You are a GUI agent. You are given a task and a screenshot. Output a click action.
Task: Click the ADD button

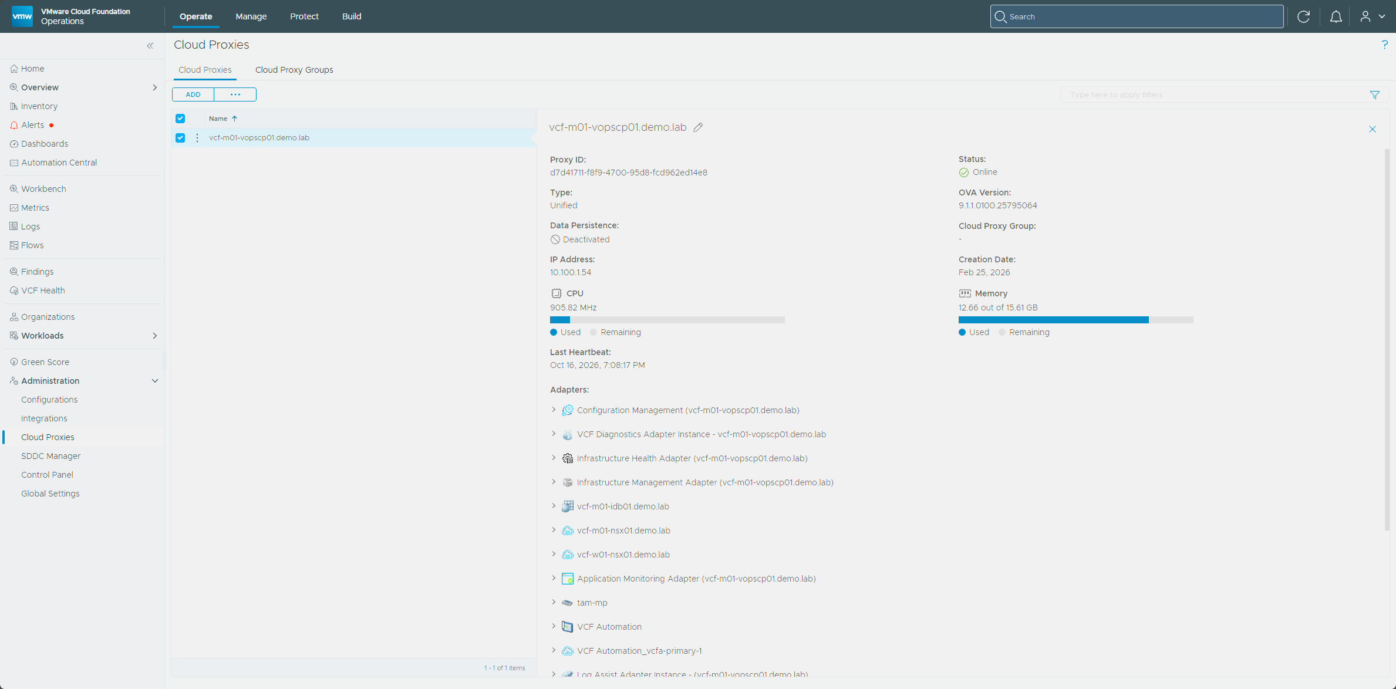[x=193, y=94]
